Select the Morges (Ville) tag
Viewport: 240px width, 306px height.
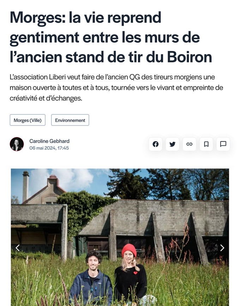(x=28, y=120)
